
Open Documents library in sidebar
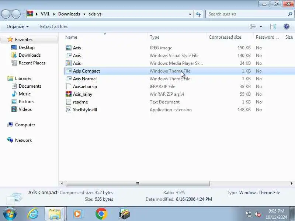(30, 86)
